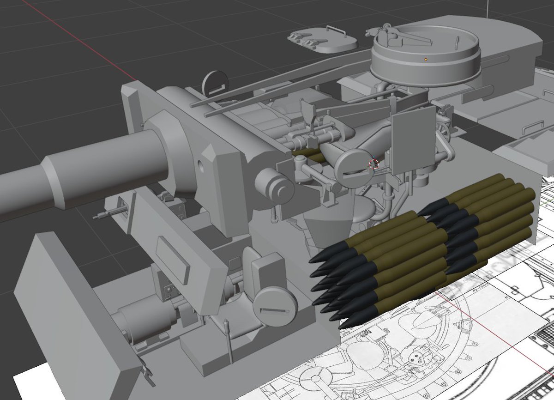Select the orange origin dot on cupola

click(x=426, y=59)
